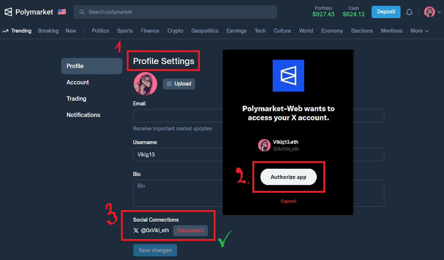Click the @0xViki_eth handle in Social Connections

[155, 230]
